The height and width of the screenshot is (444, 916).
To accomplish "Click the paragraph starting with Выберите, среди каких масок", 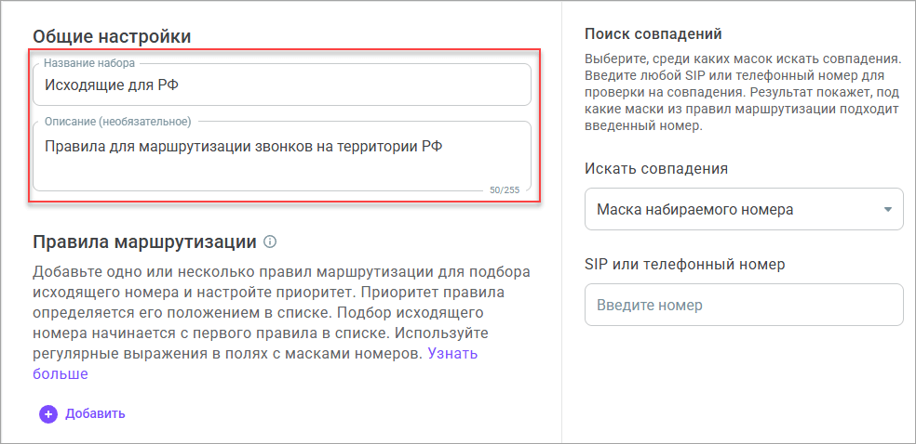I will (744, 93).
